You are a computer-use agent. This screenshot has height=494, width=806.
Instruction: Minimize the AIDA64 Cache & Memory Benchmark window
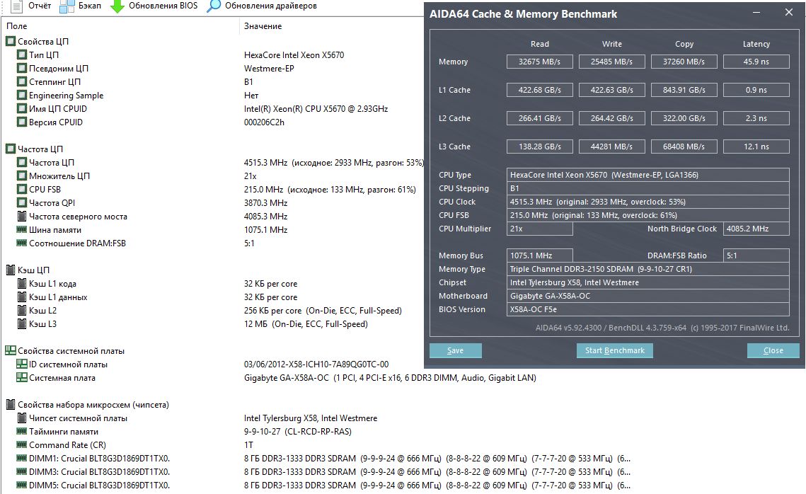(x=756, y=12)
